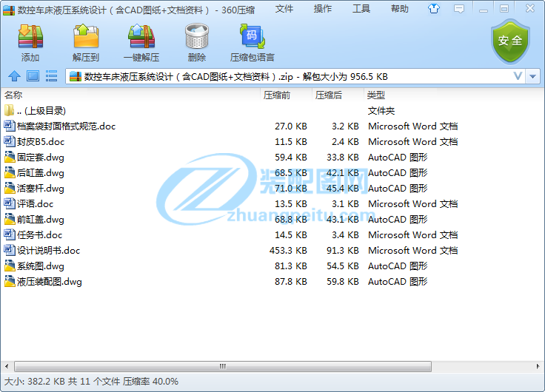Click the DWG icon of 活塞杆.dwg

pyautogui.click(x=10, y=188)
